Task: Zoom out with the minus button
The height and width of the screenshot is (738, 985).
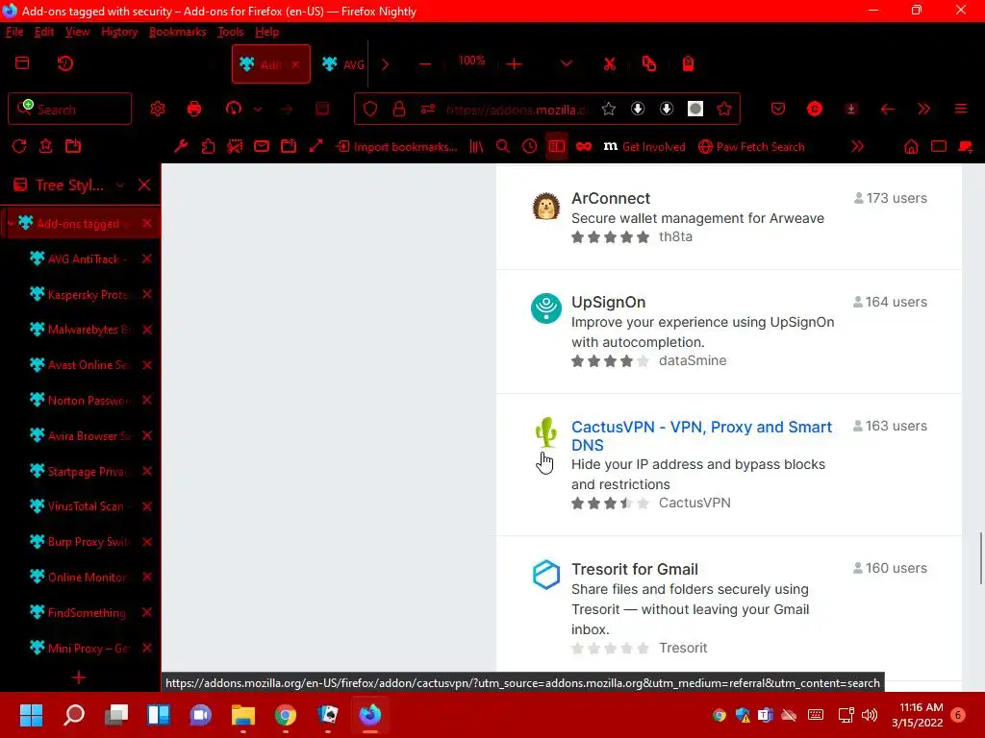Action: 425,64
